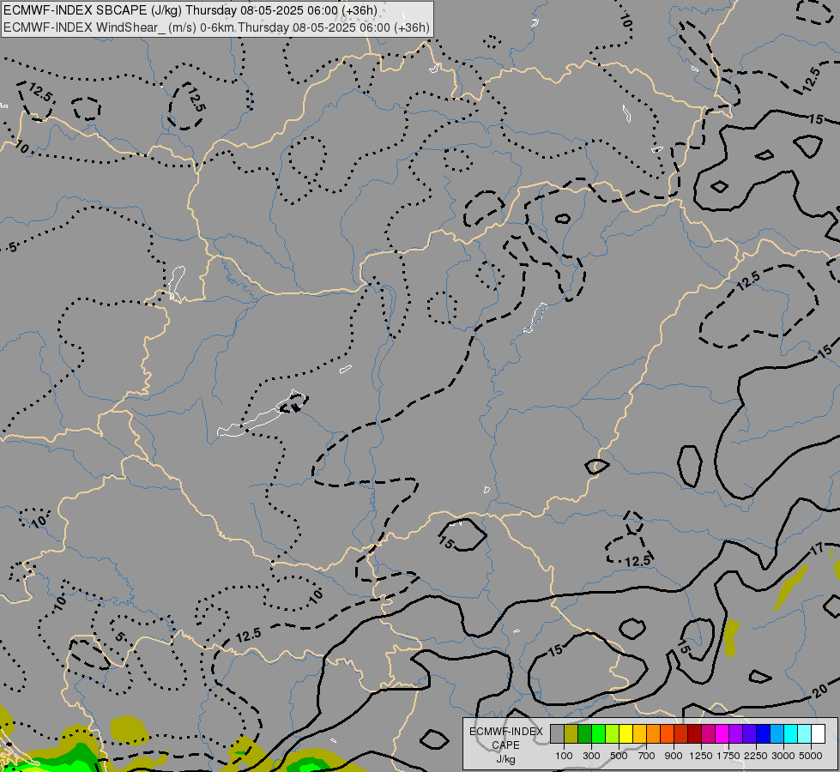
Task: Select the red-orange swatch before 900
Action: click(667, 733)
